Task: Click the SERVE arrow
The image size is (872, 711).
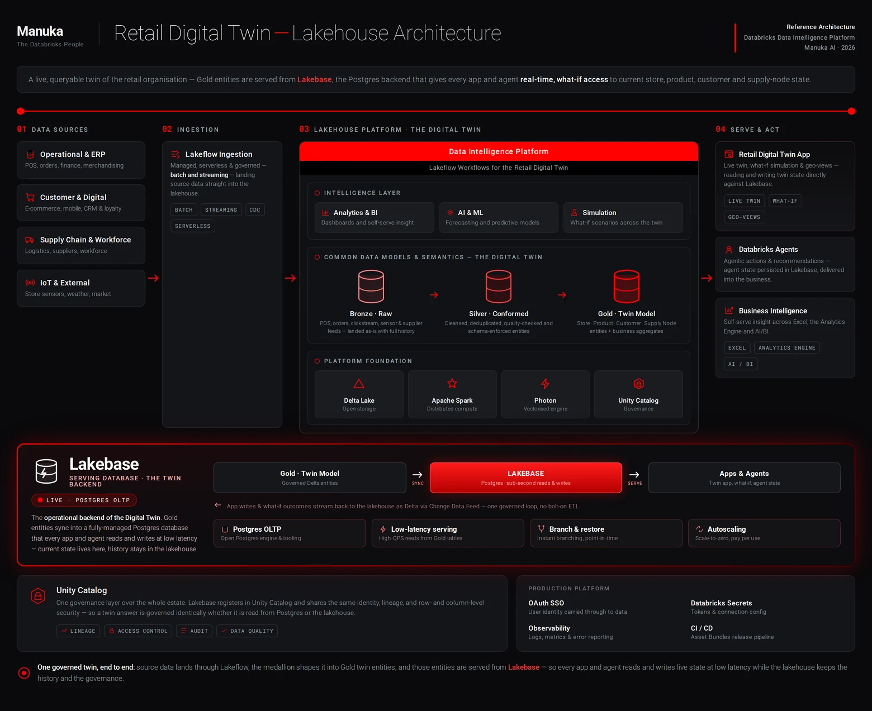Action: coord(634,475)
